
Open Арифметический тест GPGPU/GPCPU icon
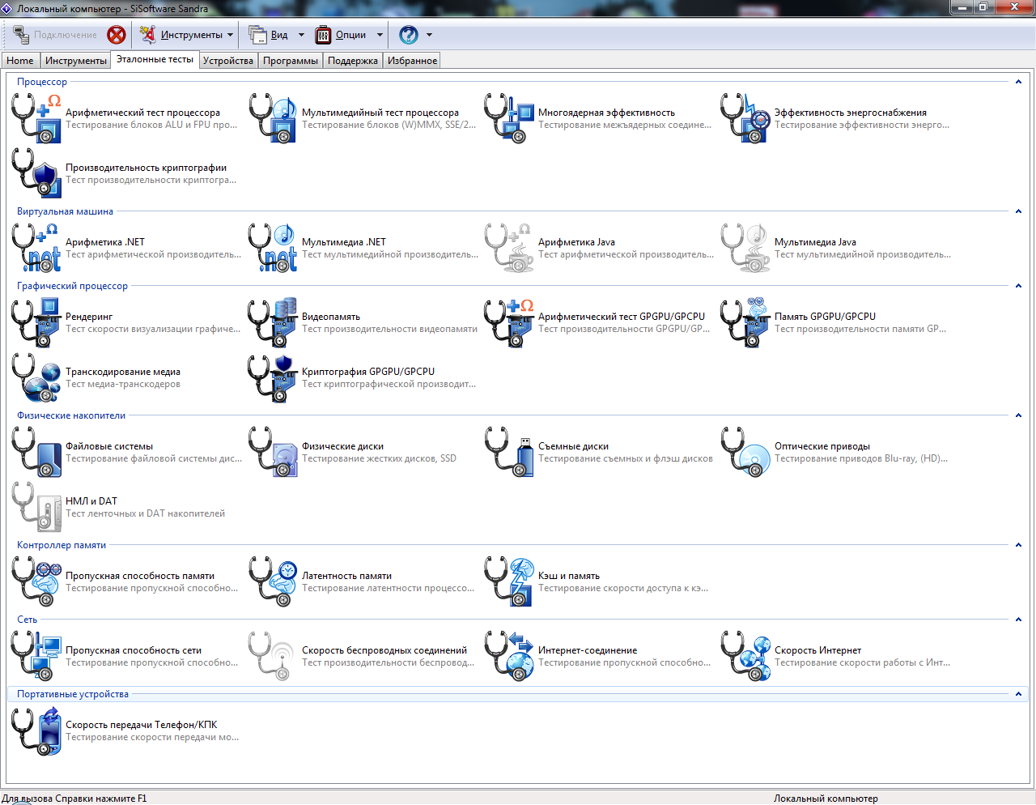point(509,322)
